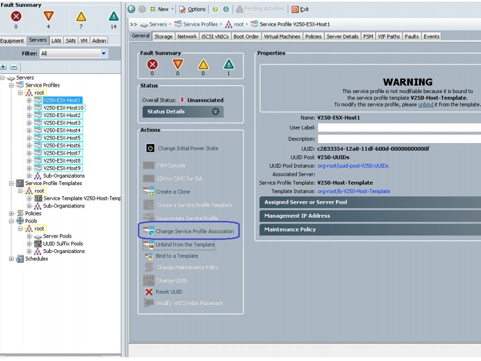The image size is (481, 361).
Task: Select Server Pools in the tree
Action: point(57,236)
